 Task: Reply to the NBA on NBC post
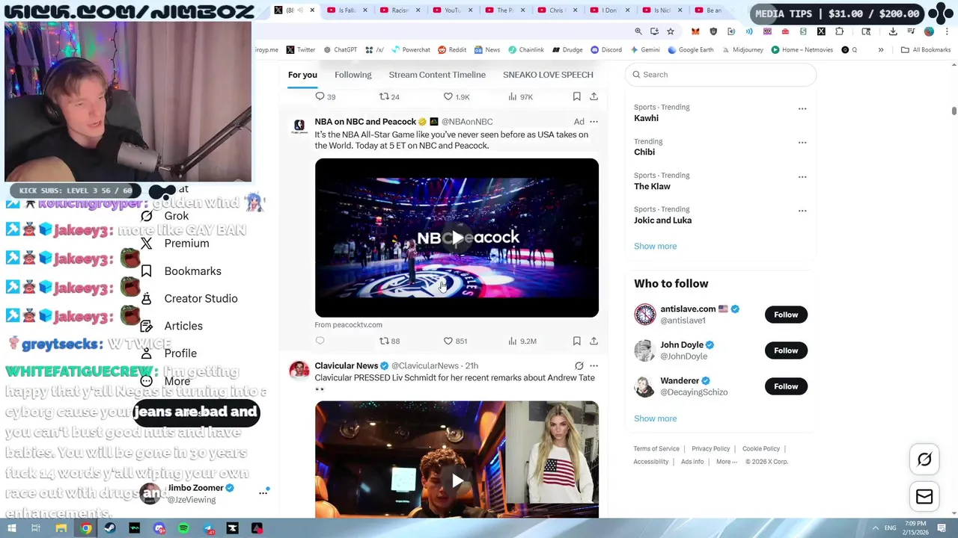(x=320, y=341)
